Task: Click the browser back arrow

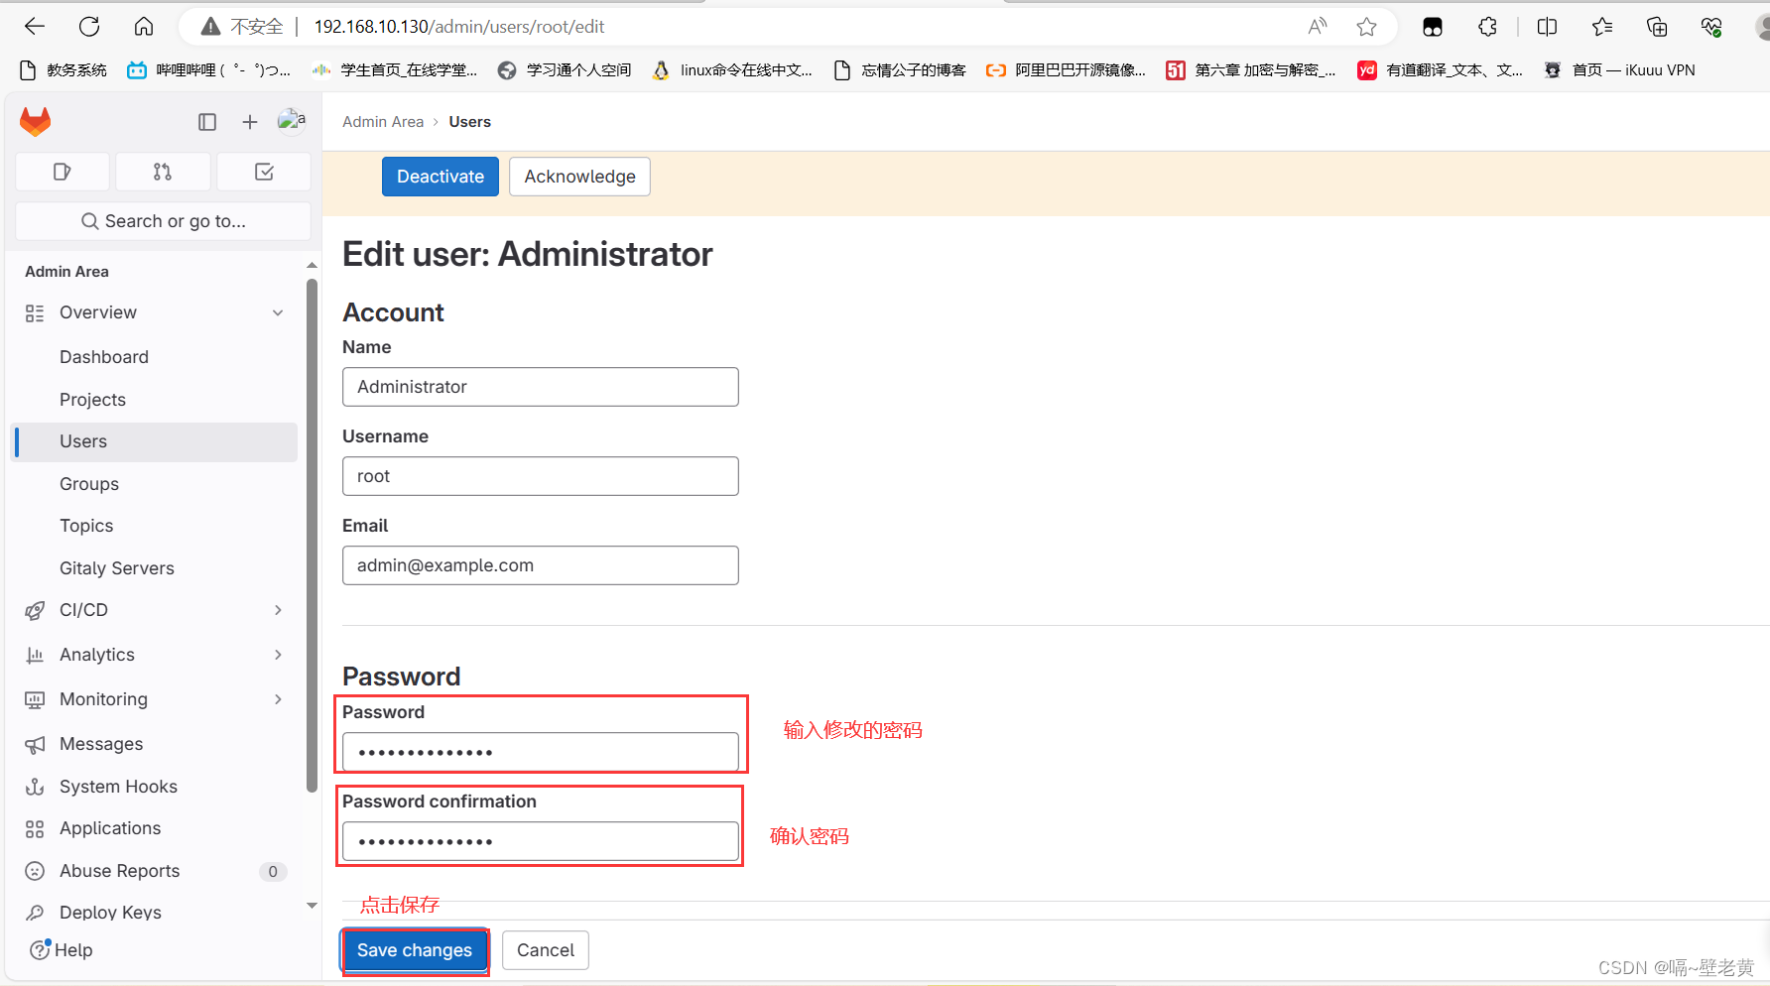Action: [35, 27]
